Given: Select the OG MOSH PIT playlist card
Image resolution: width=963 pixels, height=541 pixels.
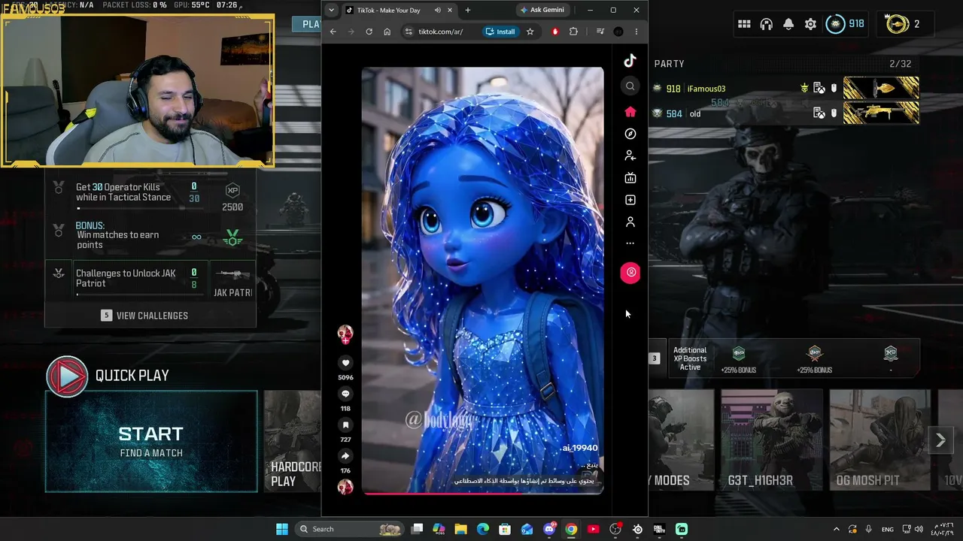Looking at the screenshot, I should 879,440.
